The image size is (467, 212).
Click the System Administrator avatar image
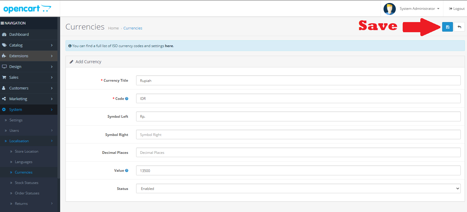click(x=390, y=9)
